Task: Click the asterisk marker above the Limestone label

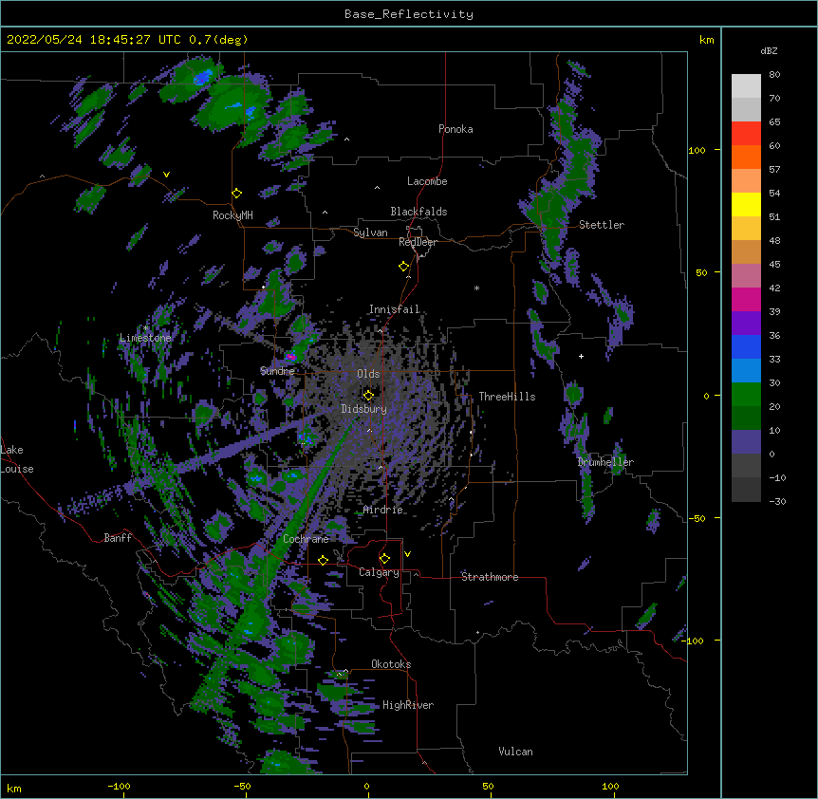Action: (x=146, y=328)
